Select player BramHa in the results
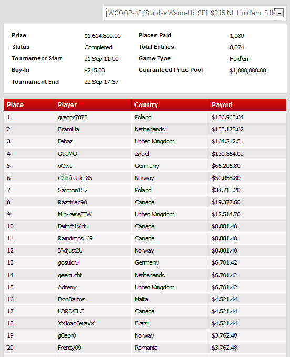Viewport: 290px width, 357px height. click(68, 129)
